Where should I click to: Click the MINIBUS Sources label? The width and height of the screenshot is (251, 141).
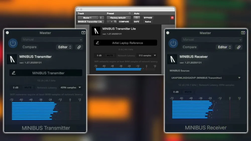[179, 70]
